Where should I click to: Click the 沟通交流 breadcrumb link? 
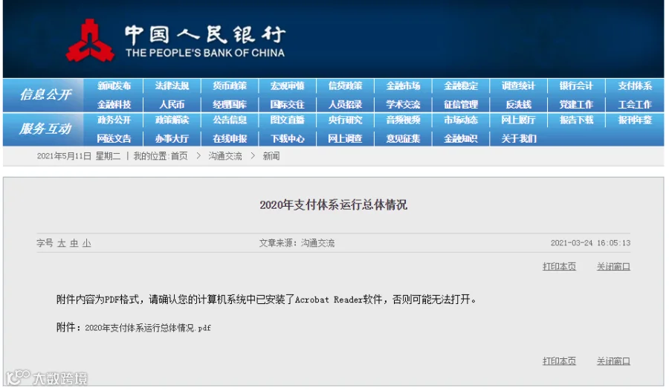coord(225,156)
